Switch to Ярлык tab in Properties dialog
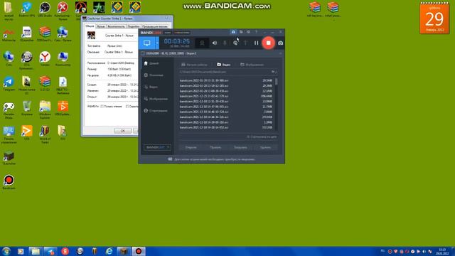Image resolution: width=455 pixels, height=256 pixels. click(100, 26)
